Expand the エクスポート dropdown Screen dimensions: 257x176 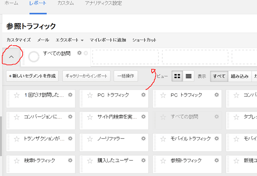[69, 40]
